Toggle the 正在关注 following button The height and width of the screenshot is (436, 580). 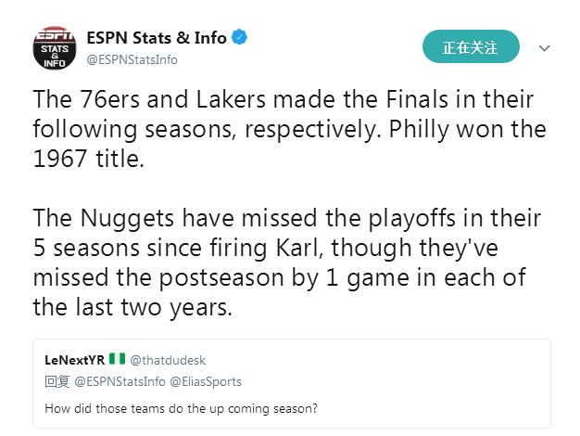click(471, 46)
